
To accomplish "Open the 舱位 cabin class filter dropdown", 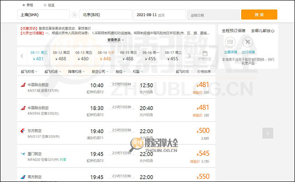I will coord(120,72).
